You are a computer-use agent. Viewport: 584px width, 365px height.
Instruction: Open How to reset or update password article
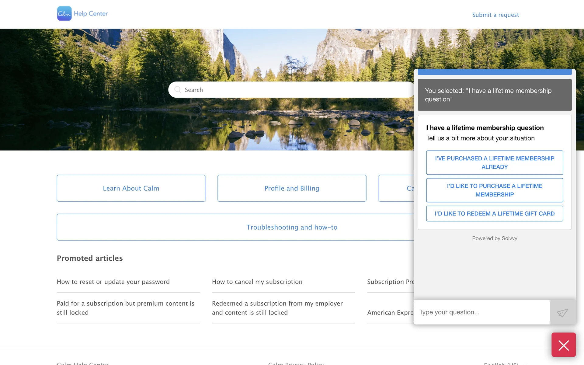pos(113,282)
